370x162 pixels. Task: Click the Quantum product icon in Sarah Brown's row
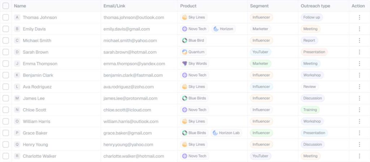click(185, 52)
